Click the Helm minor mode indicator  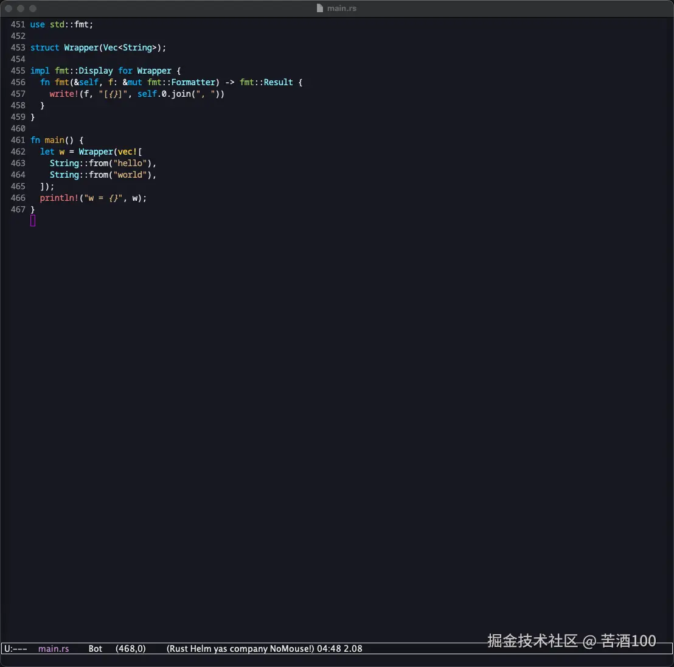coord(201,649)
